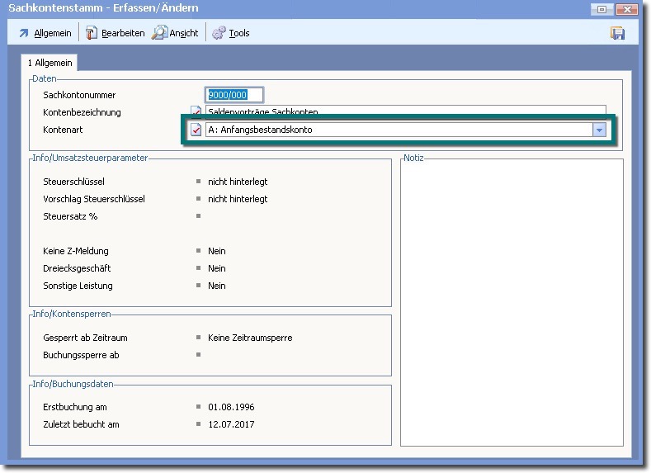Click the edit icon beside the Kontenbezeichnung field

tap(196, 111)
